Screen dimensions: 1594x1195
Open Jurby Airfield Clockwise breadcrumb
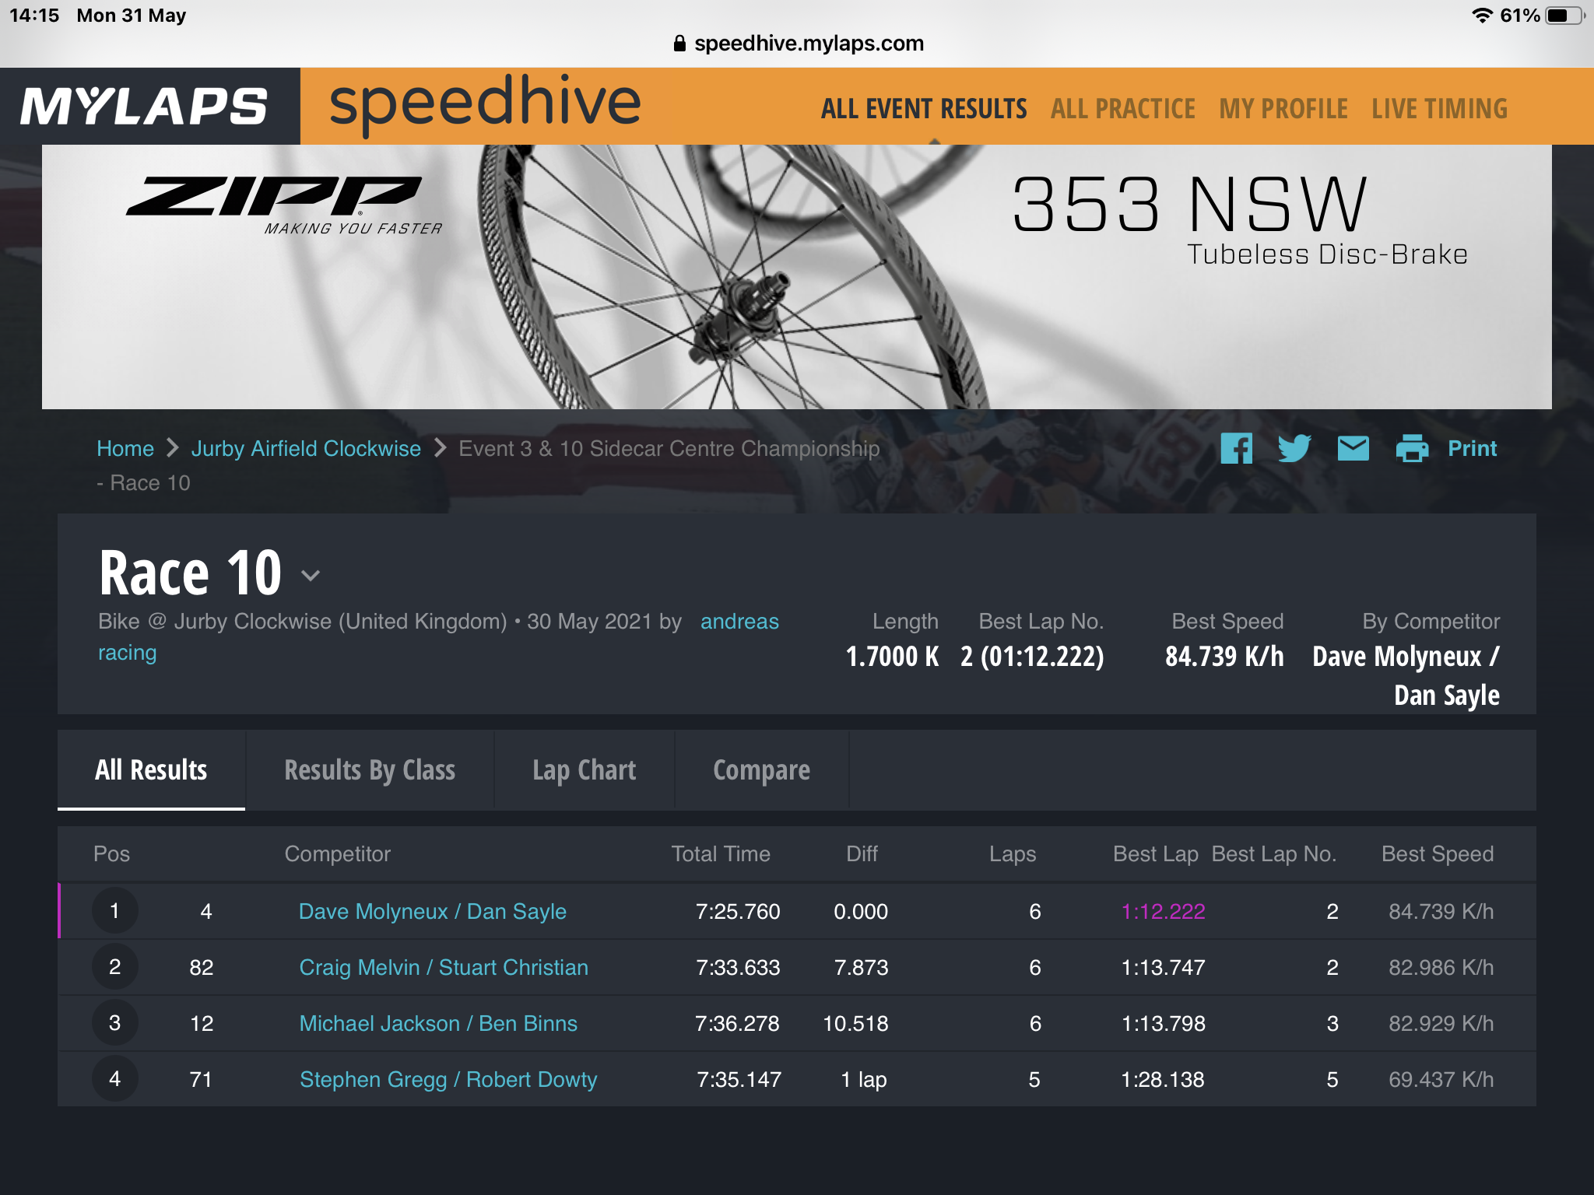[306, 449]
